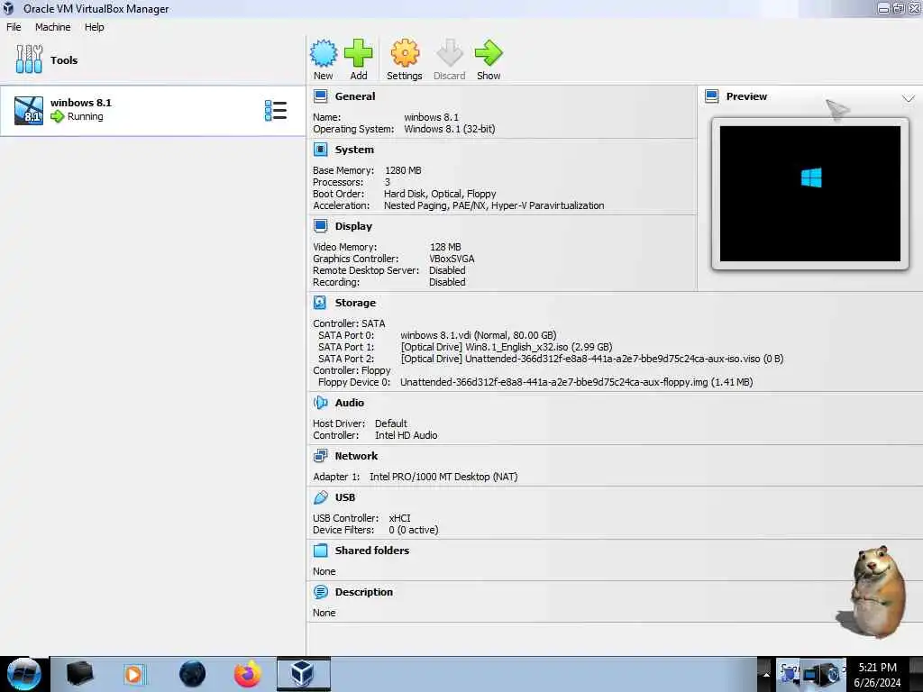Select the winbows 8.1 virtual machine entry
923x692 pixels.
[152, 111]
